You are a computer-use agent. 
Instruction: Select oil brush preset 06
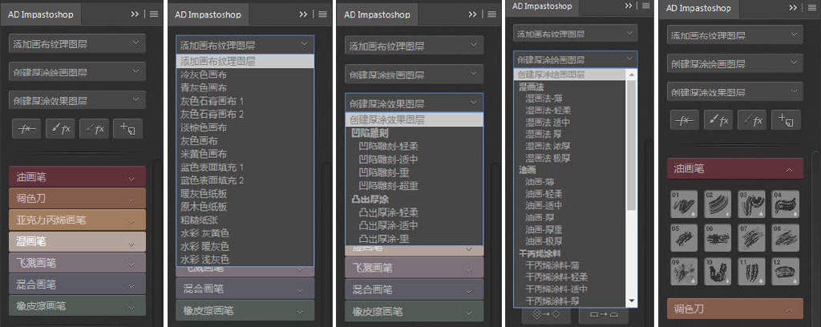[x=718, y=237]
